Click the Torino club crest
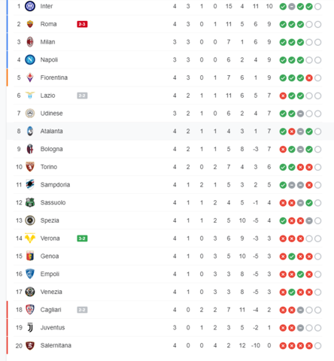Viewport: 334px width, 361px height. (30, 167)
